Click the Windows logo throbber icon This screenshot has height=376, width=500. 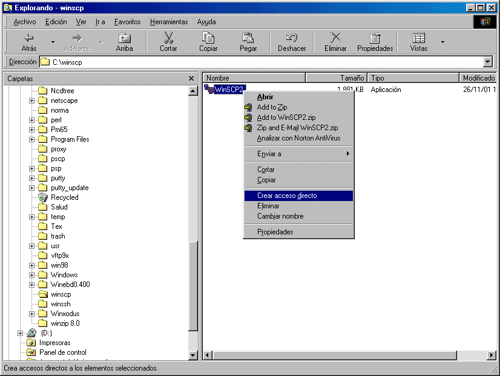tap(485, 22)
